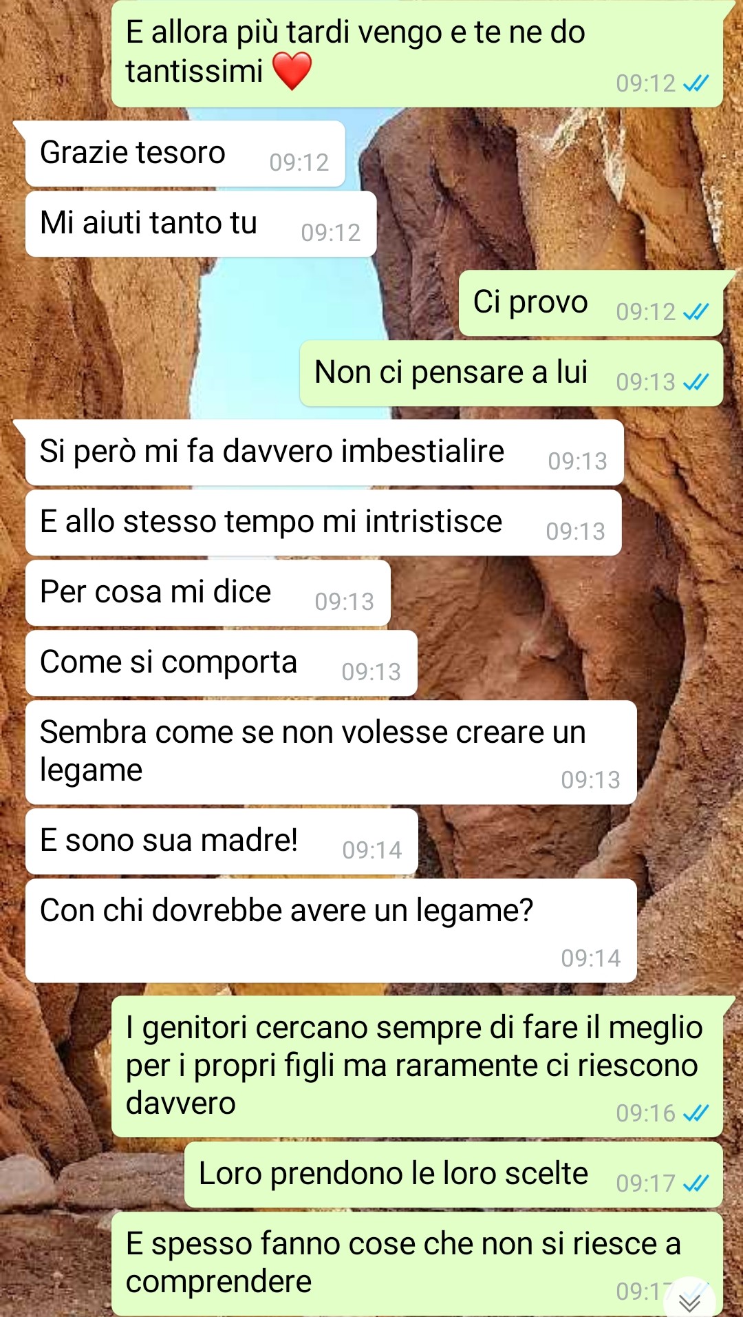Select the 'Per cosa mi dice' bubble
The width and height of the screenshot is (743, 1317).
[208, 593]
